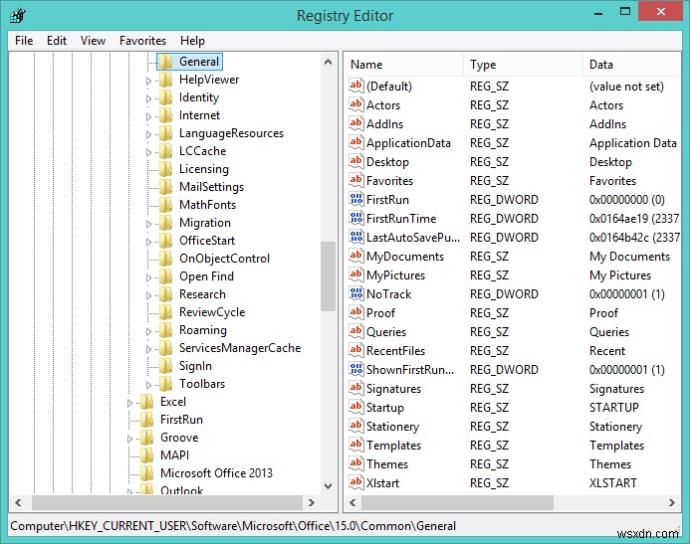Click the Registry Editor app icon in title bar
This screenshot has width=690, height=544.
click(18, 15)
